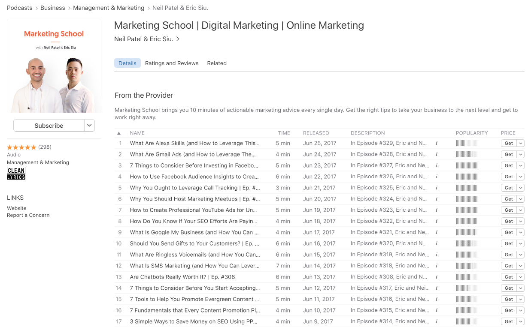
Task: Click the five-star rating
Action: 22,147
